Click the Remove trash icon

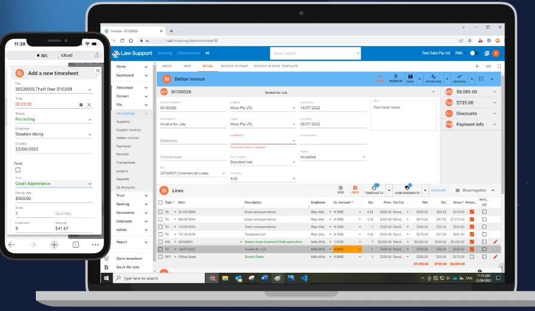[396, 78]
